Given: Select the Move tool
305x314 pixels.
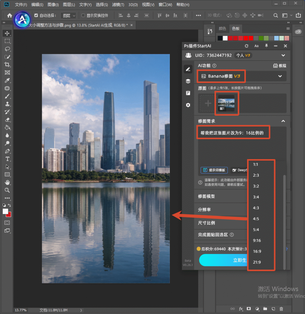Looking at the screenshot, I should 7,33.
